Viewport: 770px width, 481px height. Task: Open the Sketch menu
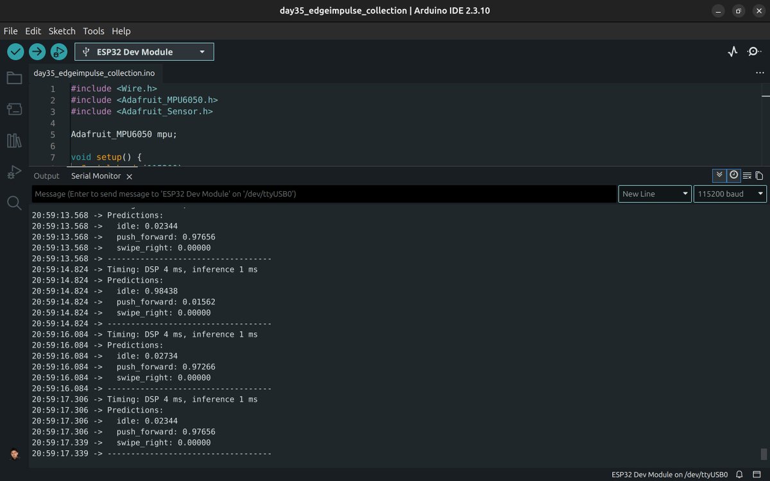[62, 31]
